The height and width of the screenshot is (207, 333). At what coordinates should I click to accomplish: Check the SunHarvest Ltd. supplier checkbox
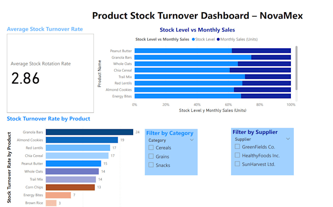click(x=238, y=164)
